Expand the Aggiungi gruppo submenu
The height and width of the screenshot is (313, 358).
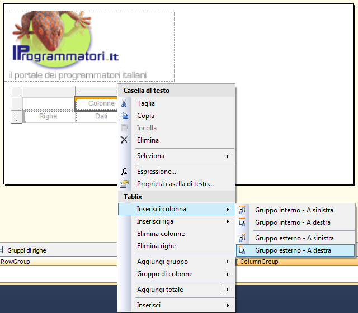tap(176, 262)
